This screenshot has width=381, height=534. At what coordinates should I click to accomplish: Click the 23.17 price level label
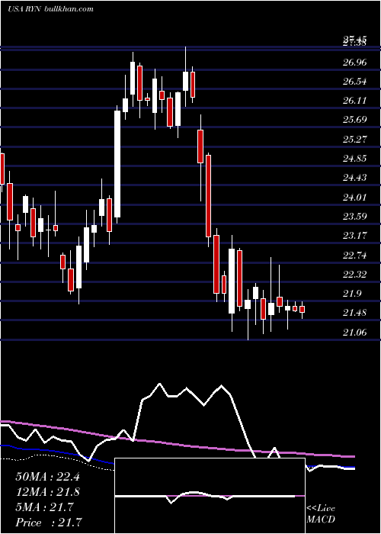point(355,235)
